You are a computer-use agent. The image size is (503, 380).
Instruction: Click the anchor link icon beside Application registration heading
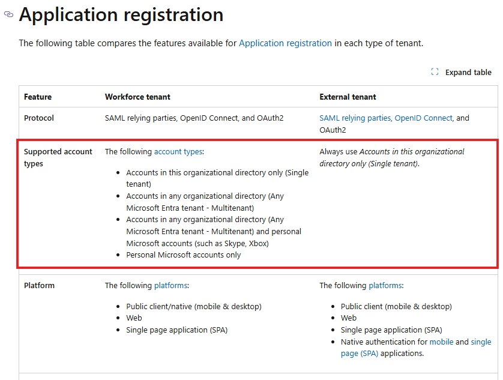pyautogui.click(x=8, y=14)
